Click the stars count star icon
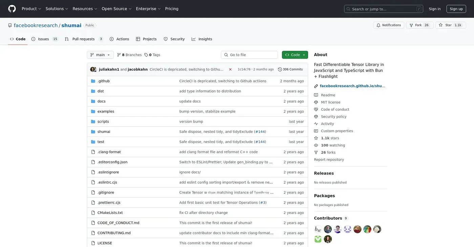Viewport: 474px width, 247px height. point(316,138)
